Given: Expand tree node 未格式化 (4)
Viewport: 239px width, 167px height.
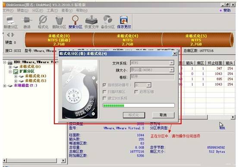Looking at the screenshot, I should coord(16,76).
